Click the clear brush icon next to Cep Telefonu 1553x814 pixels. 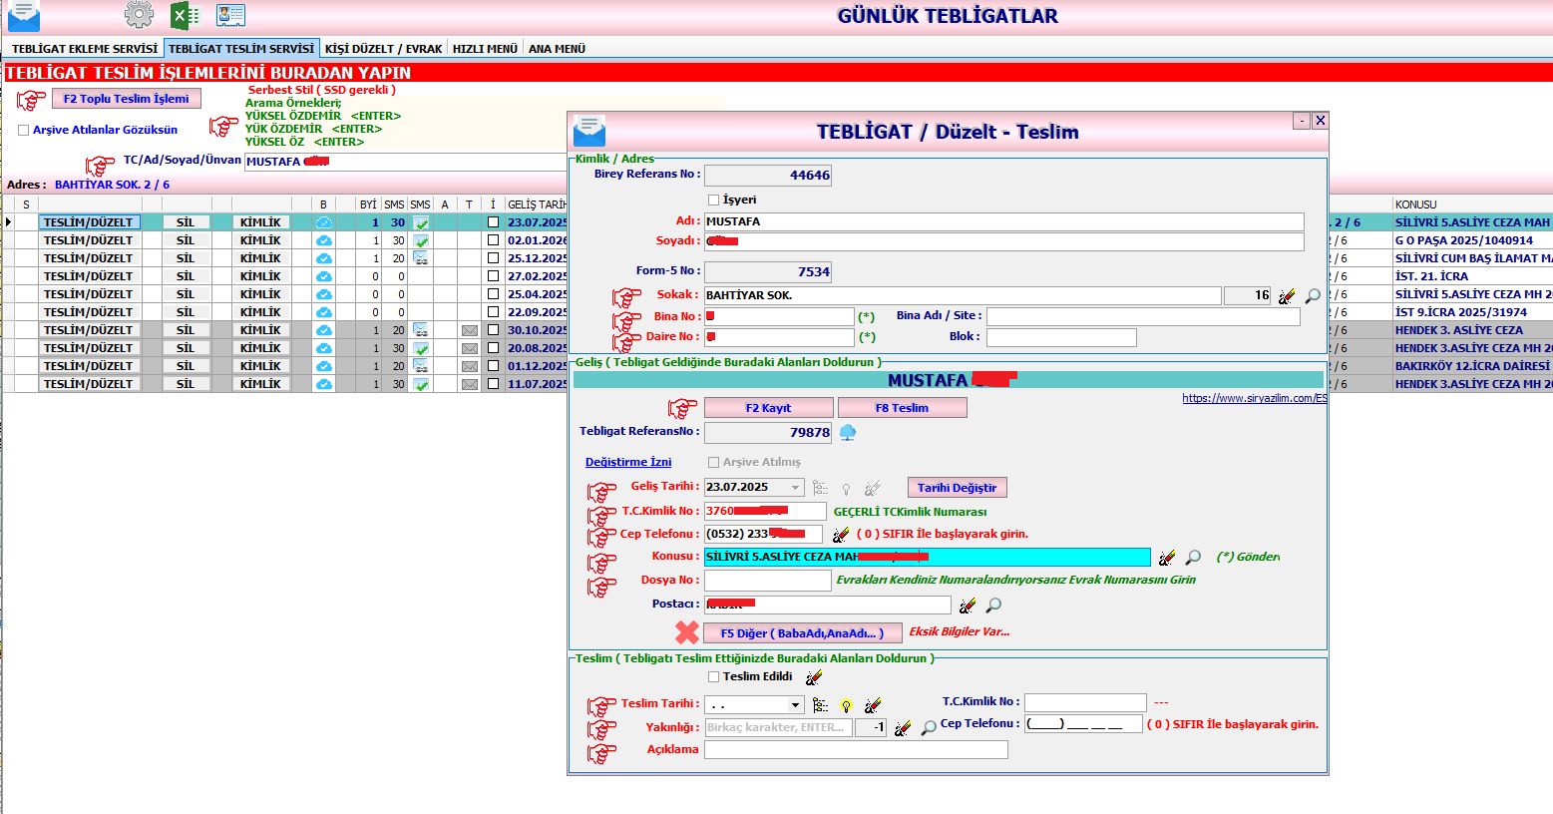click(x=841, y=535)
